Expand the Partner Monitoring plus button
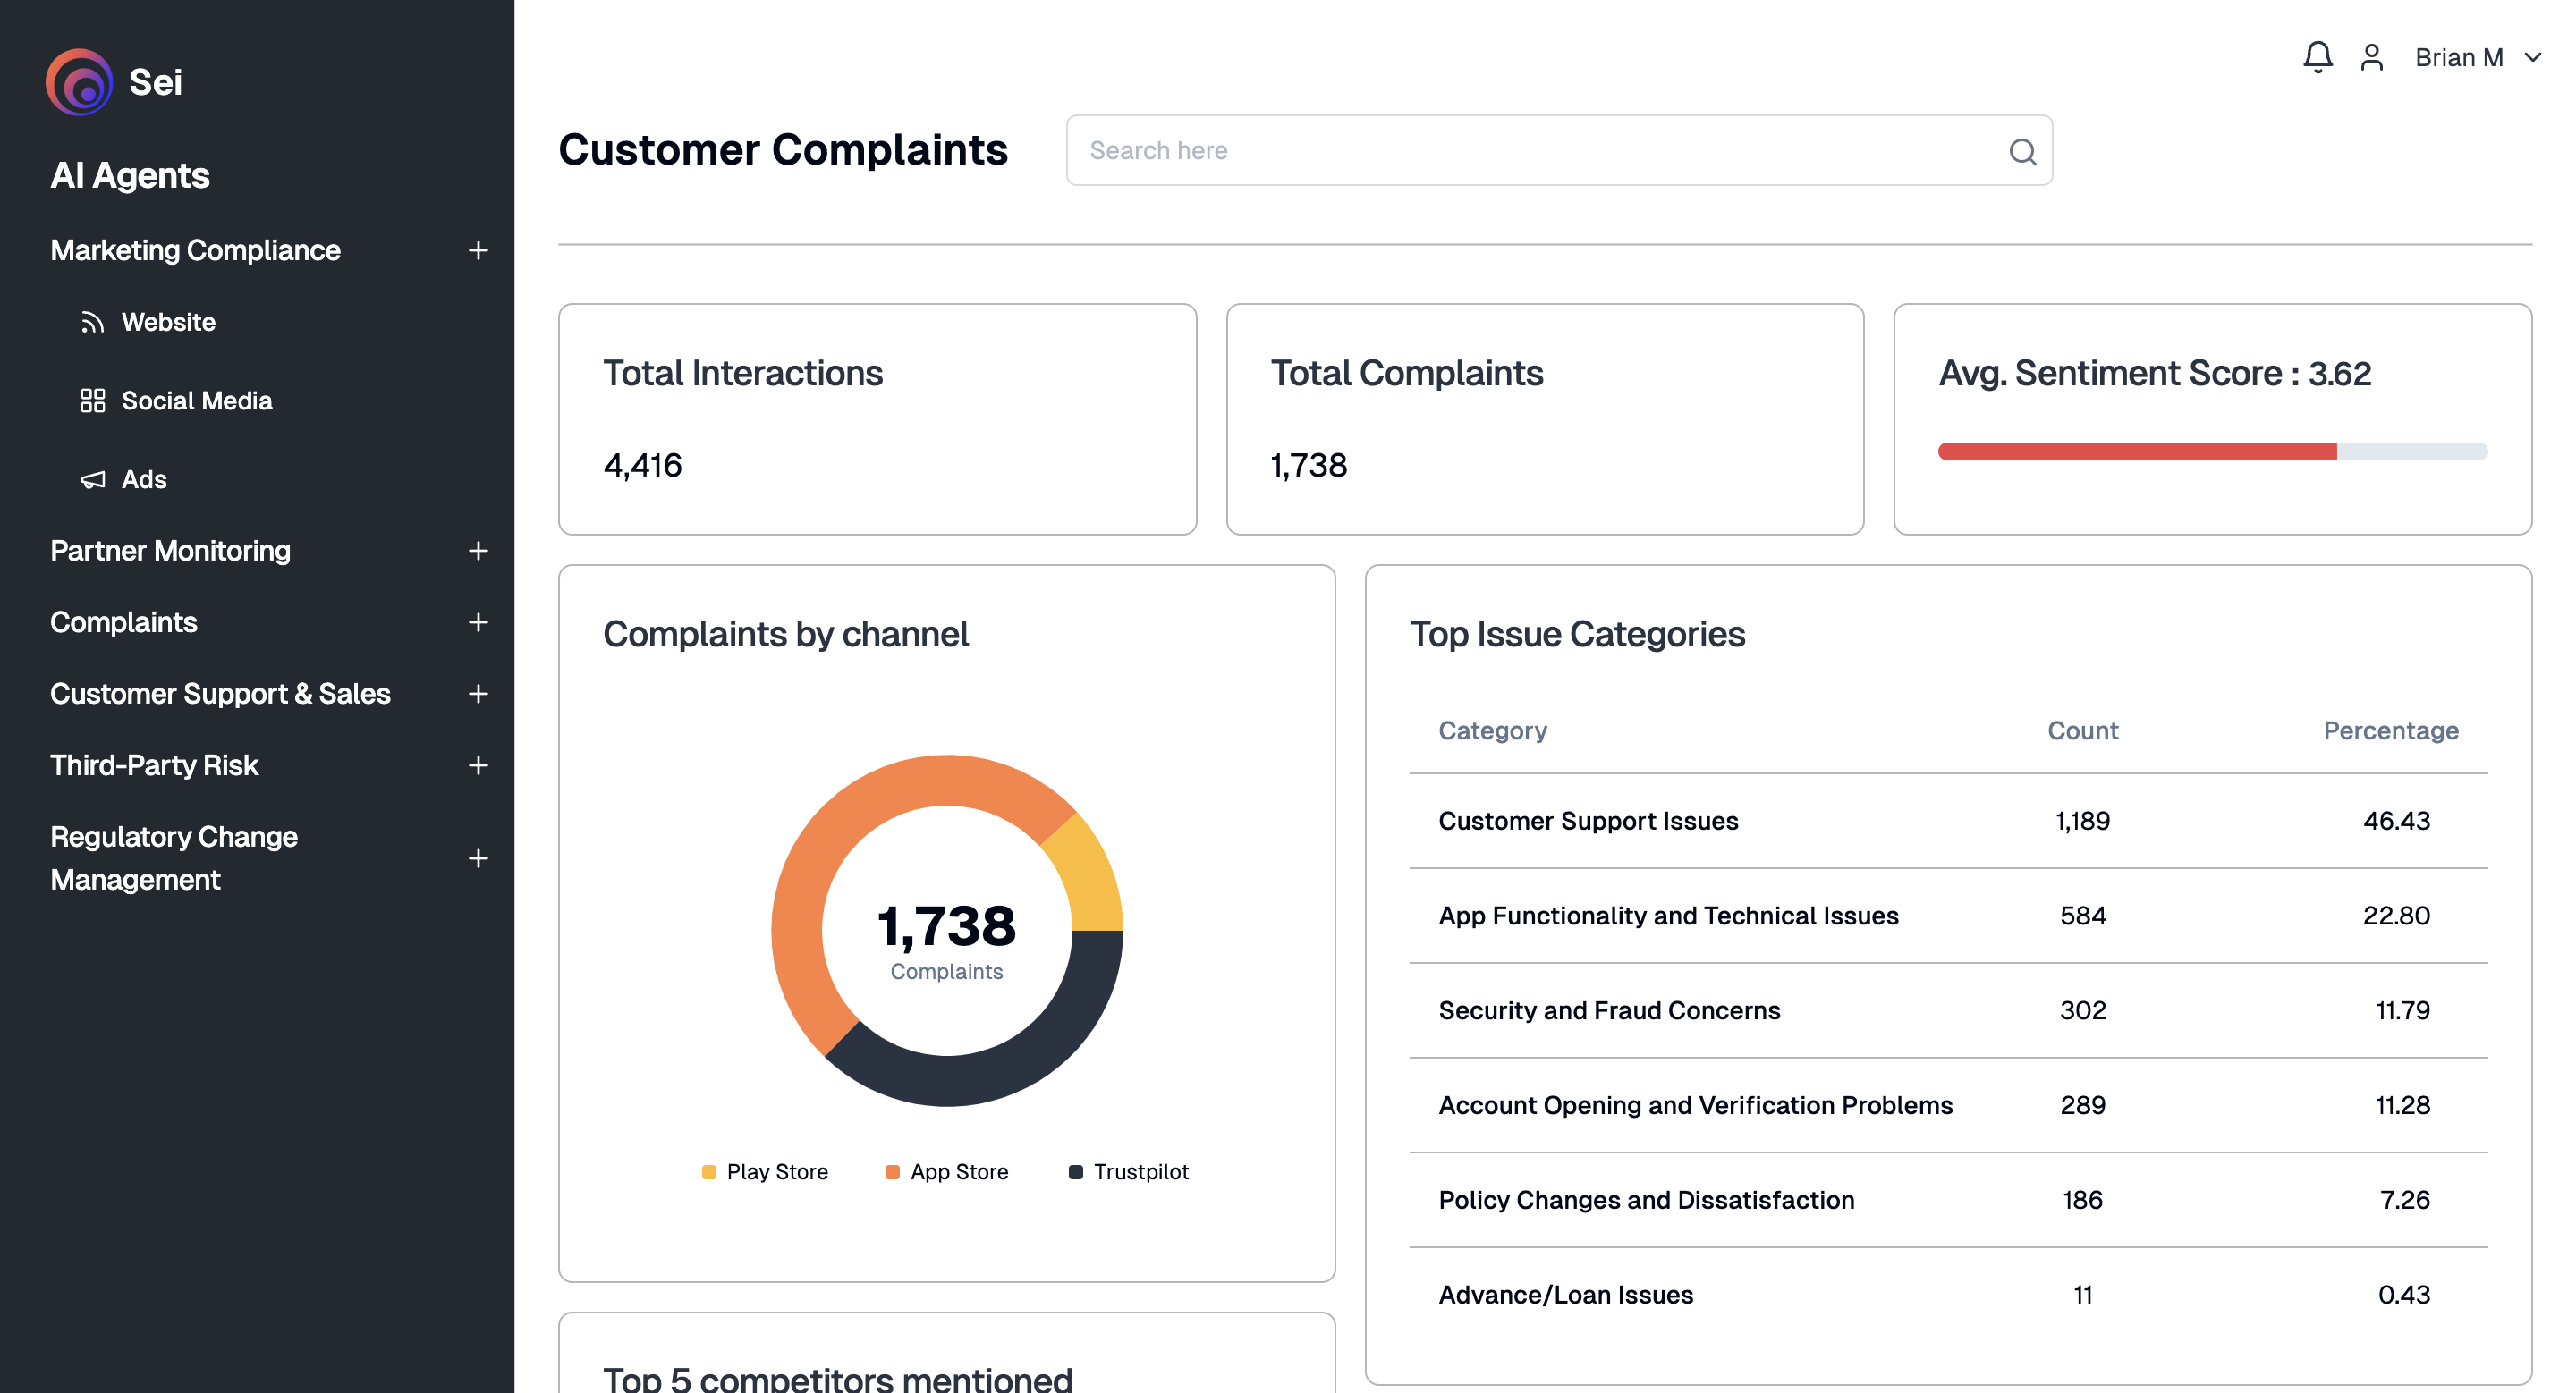Screen dimensions: 2576x1393 (478, 551)
